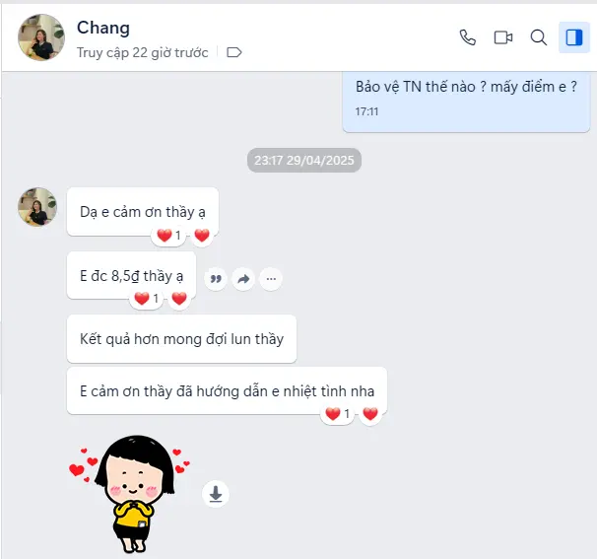Viewport: 597px width, 559px height.
Task: Start a video call with Chang
Action: 503,37
